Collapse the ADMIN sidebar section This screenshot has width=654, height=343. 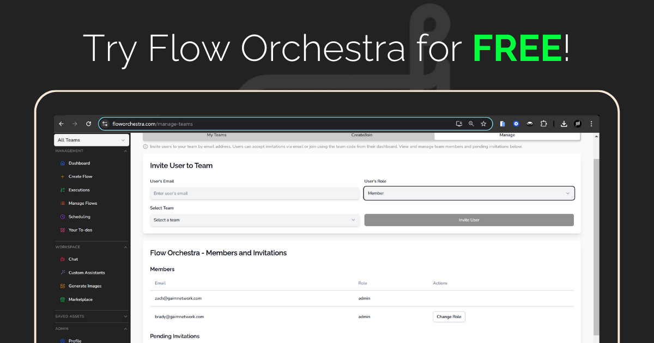(125, 329)
